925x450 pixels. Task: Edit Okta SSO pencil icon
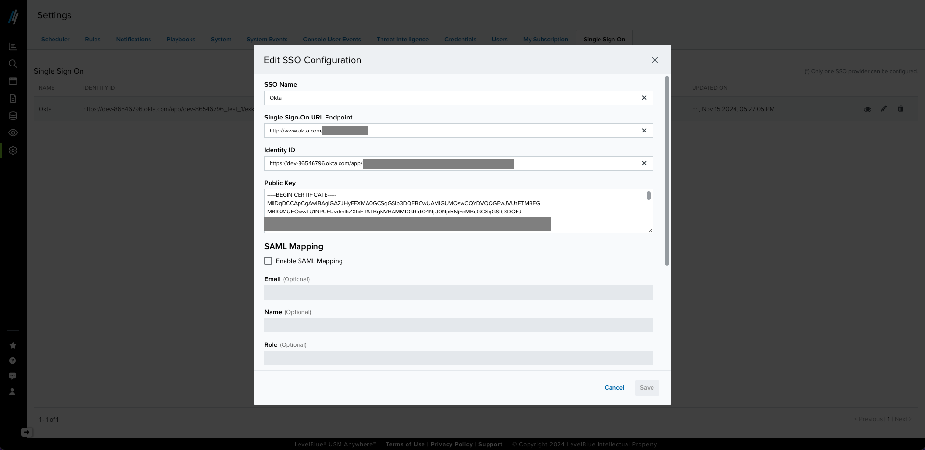[x=884, y=109]
